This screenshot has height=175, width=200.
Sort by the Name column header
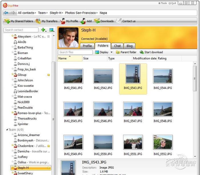click(x=70, y=58)
